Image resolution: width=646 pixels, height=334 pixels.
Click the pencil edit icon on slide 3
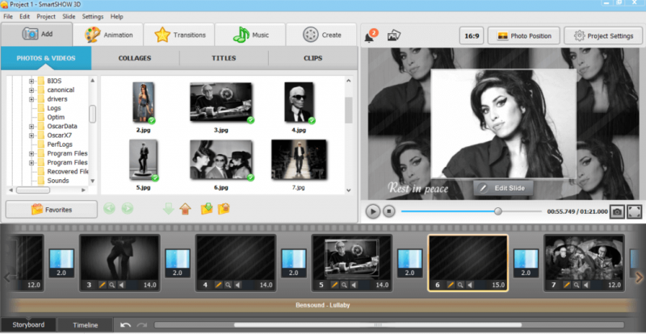tap(103, 285)
